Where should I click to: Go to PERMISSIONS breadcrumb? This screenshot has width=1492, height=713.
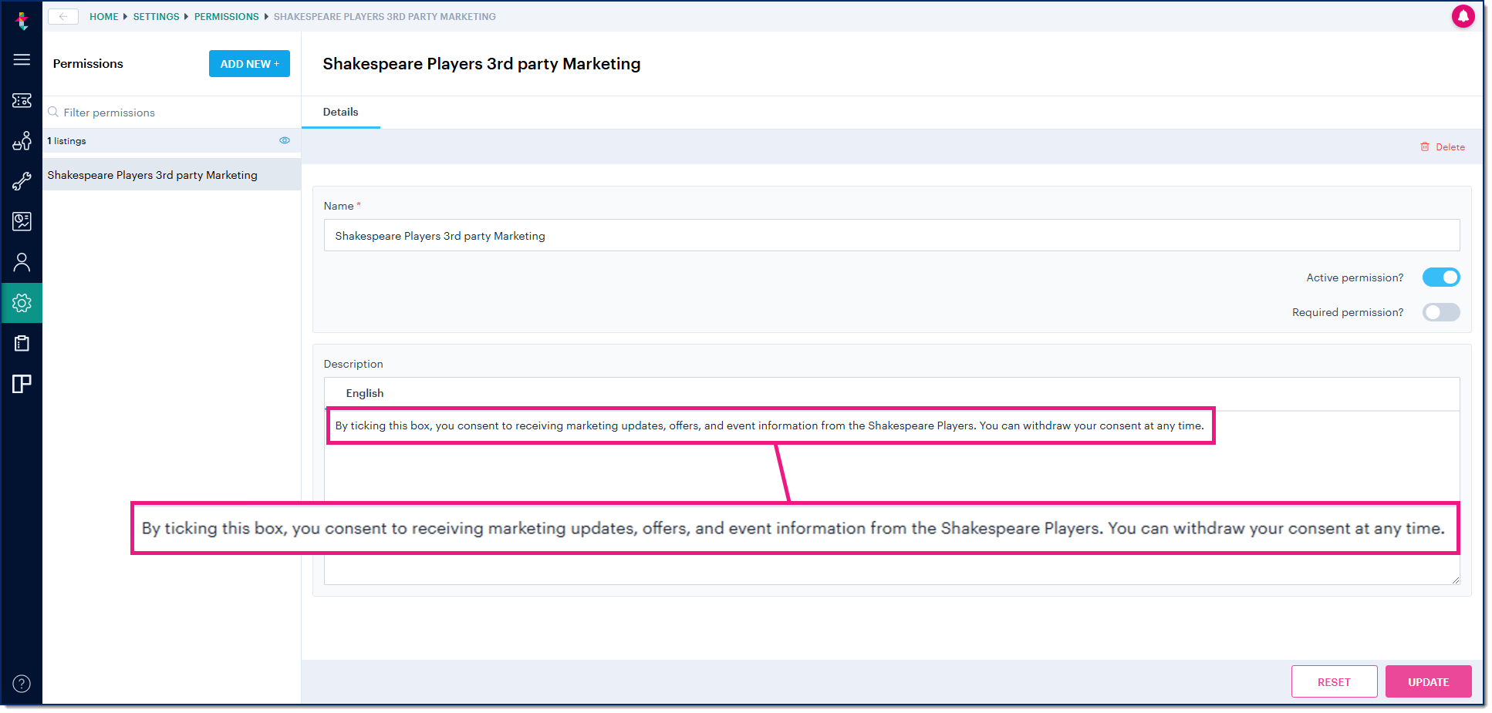(227, 16)
